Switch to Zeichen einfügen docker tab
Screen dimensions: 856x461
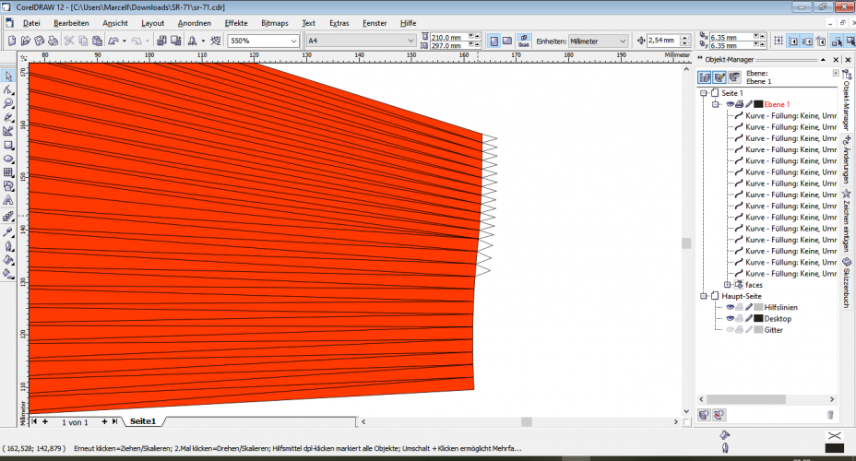coord(847,221)
